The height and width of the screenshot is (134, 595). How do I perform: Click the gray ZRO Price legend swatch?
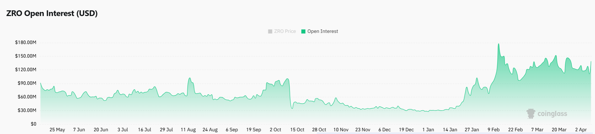(270, 32)
